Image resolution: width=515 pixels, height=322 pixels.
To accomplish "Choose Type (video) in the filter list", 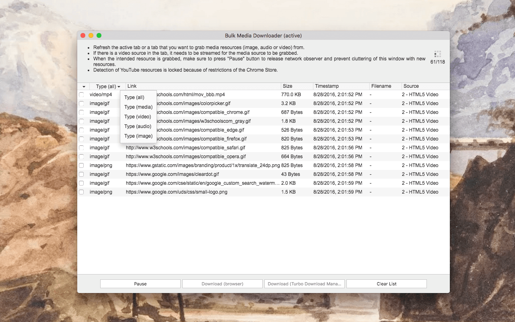I will [138, 116].
